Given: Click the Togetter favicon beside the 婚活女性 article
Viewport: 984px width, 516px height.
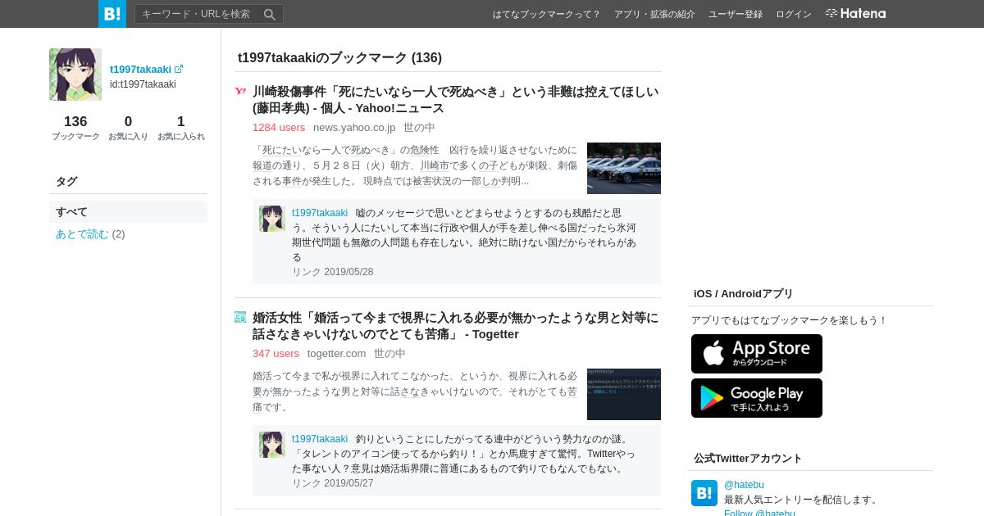Looking at the screenshot, I should (x=240, y=317).
